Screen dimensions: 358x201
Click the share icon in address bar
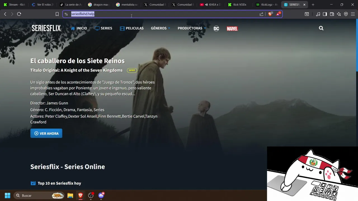262,14
